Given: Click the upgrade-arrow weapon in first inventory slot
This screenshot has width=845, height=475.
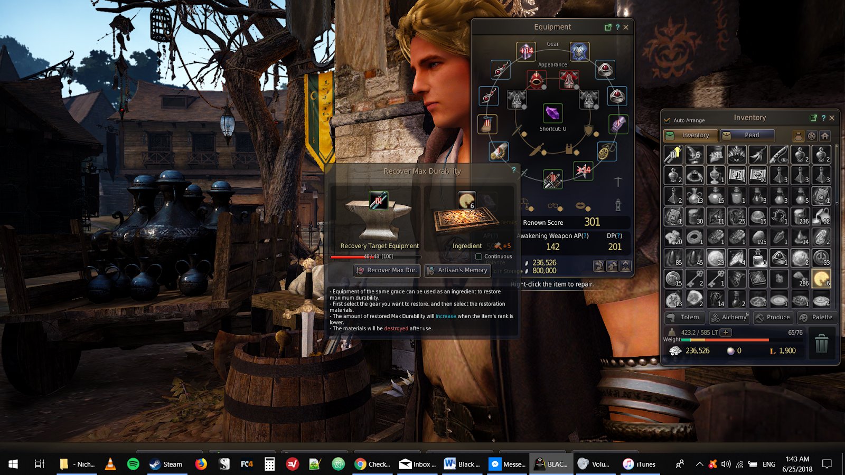Looking at the screenshot, I should [x=673, y=154].
